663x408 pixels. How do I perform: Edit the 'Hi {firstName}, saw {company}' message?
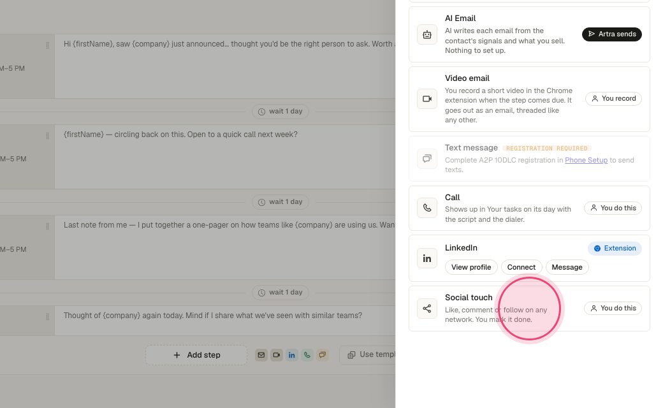click(225, 66)
